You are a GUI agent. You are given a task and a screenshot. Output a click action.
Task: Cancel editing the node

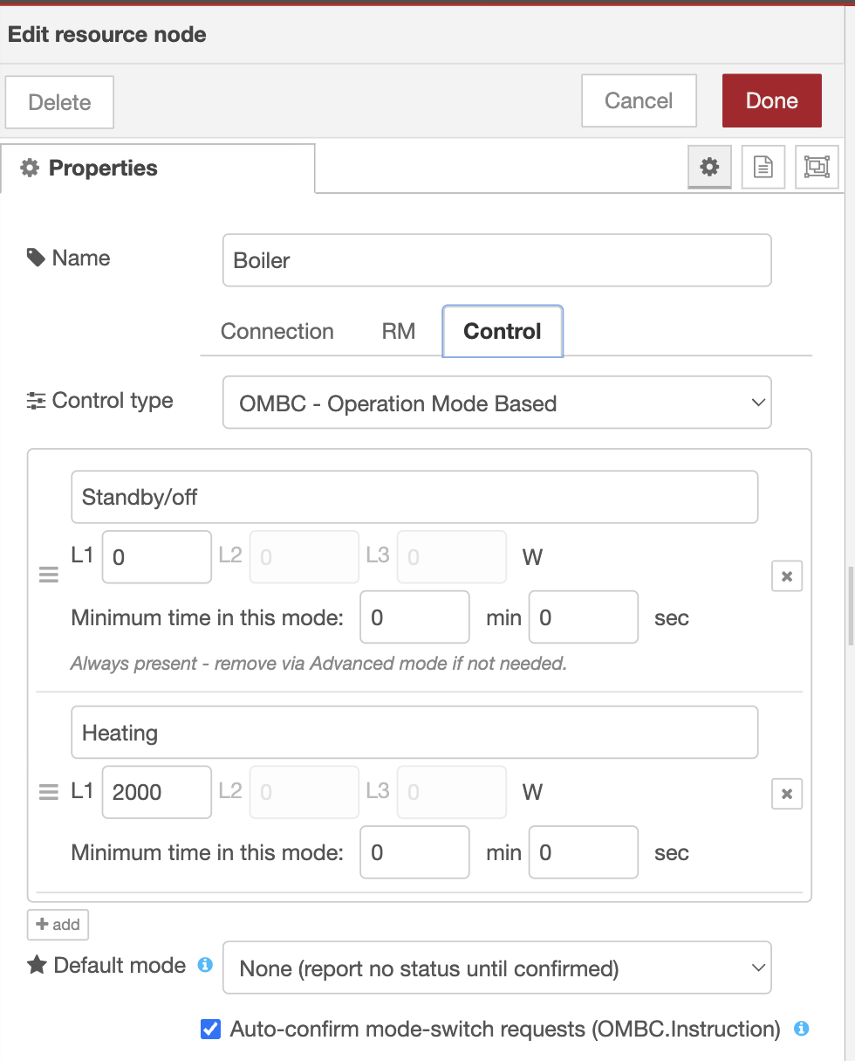coord(639,100)
